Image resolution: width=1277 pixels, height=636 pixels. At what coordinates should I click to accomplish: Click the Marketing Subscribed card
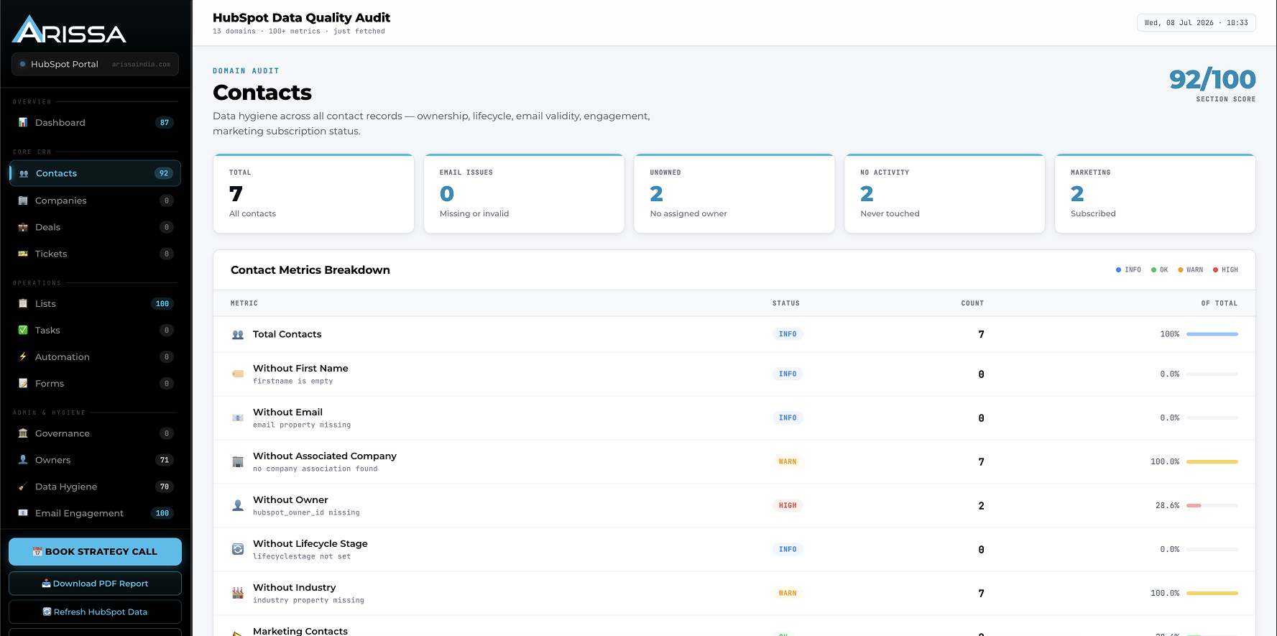point(1155,193)
